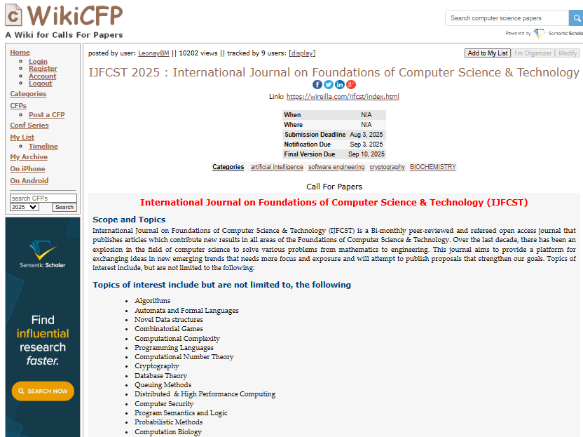583x437 pixels.
Task: Click the WikiCFP logo icon
Action: (13, 15)
